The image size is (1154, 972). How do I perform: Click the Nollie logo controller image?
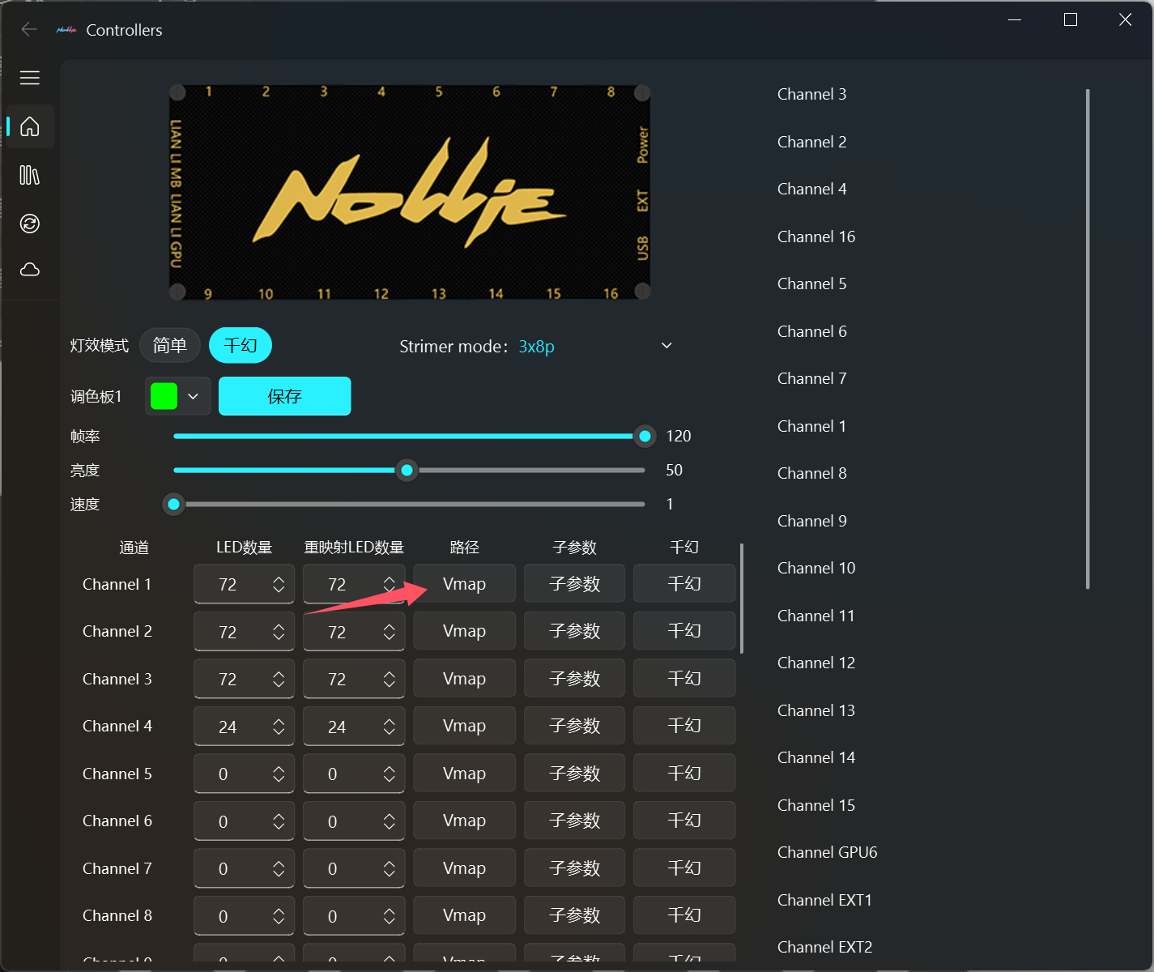click(410, 193)
